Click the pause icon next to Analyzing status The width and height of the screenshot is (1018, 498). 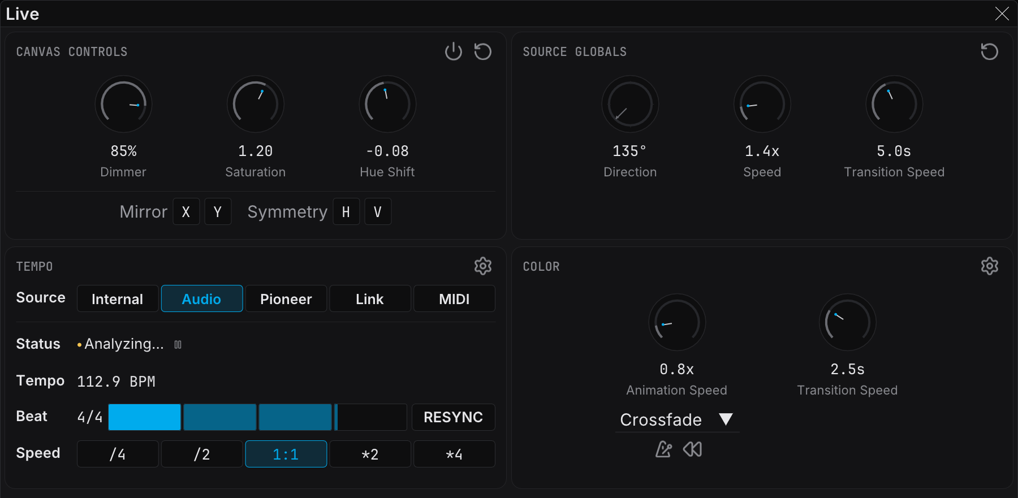(x=178, y=345)
